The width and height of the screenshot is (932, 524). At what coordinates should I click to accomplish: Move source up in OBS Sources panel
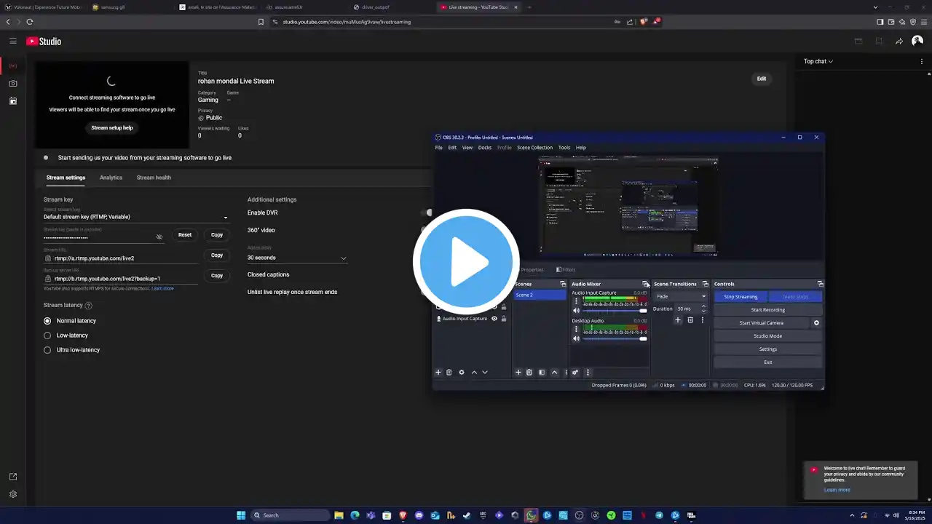point(474,372)
